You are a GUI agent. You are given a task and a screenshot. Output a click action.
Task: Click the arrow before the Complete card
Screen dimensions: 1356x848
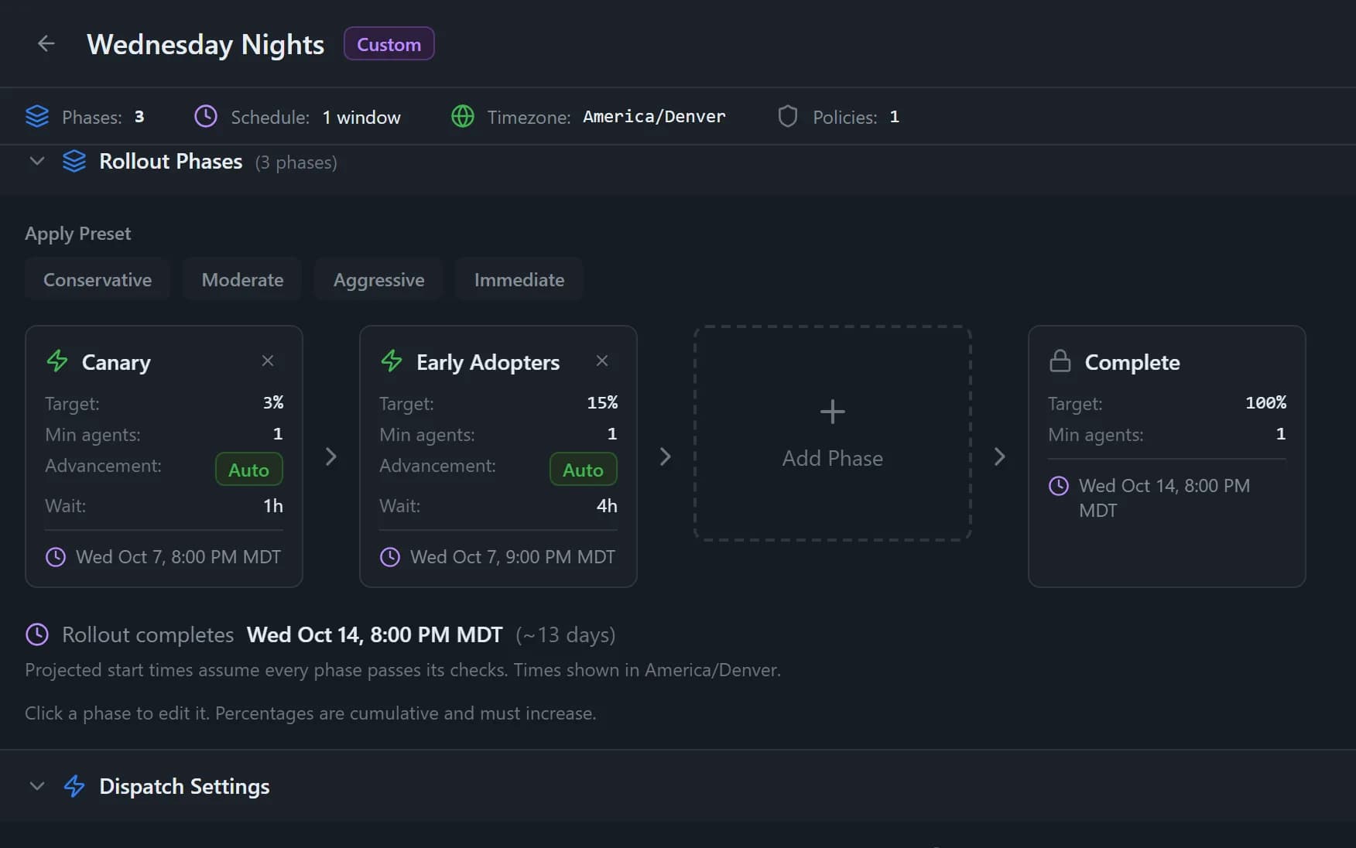pyautogui.click(x=1000, y=456)
